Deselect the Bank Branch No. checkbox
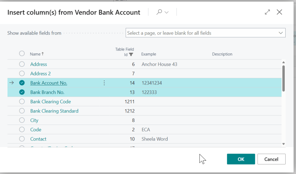Screen dimensions: 296x174 coord(22,92)
